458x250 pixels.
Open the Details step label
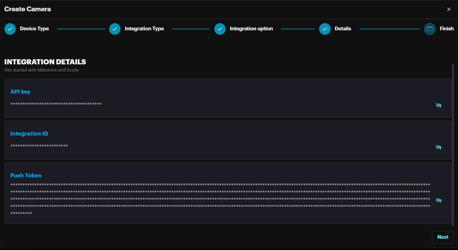click(343, 29)
